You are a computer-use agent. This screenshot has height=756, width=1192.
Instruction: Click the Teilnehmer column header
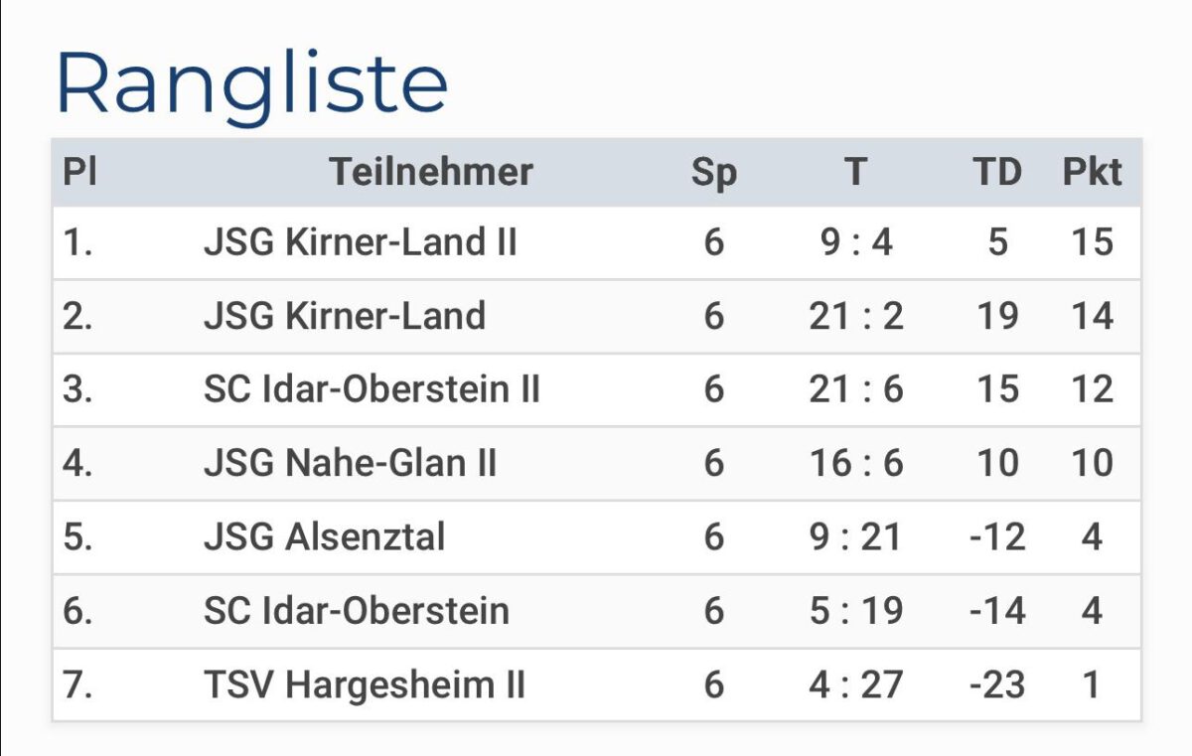pos(431,172)
